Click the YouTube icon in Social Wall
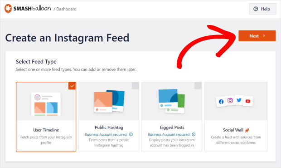This screenshot has width=281, height=168. [x=248, y=101]
